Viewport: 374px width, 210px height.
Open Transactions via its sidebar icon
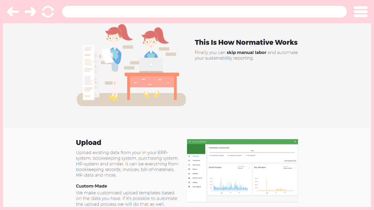189,160
